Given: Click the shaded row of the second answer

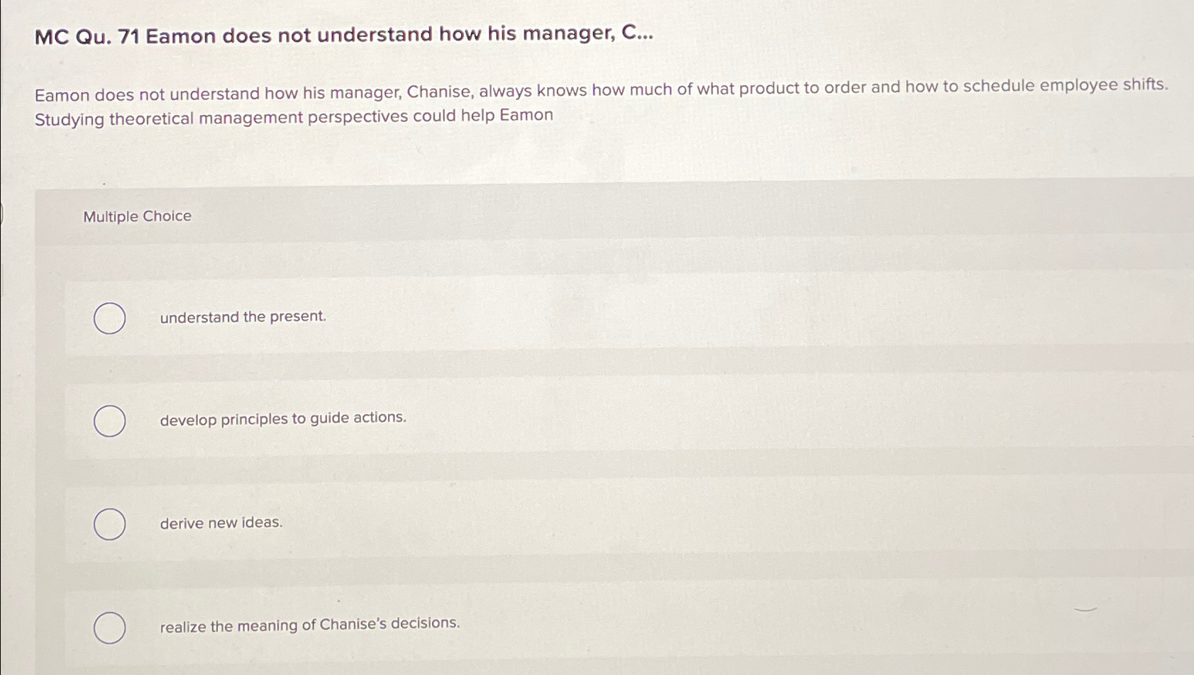Looking at the screenshot, I should tap(568, 420).
